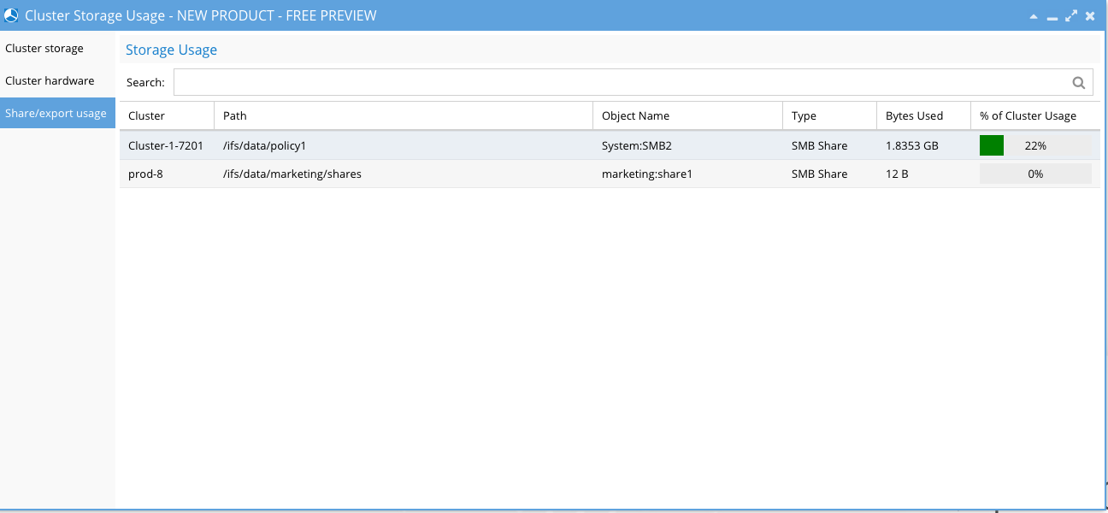Open the Cluster hardware tab
The image size is (1108, 513).
[x=57, y=81]
